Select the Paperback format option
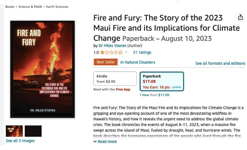The height and width of the screenshot is (150, 247). [161, 81]
